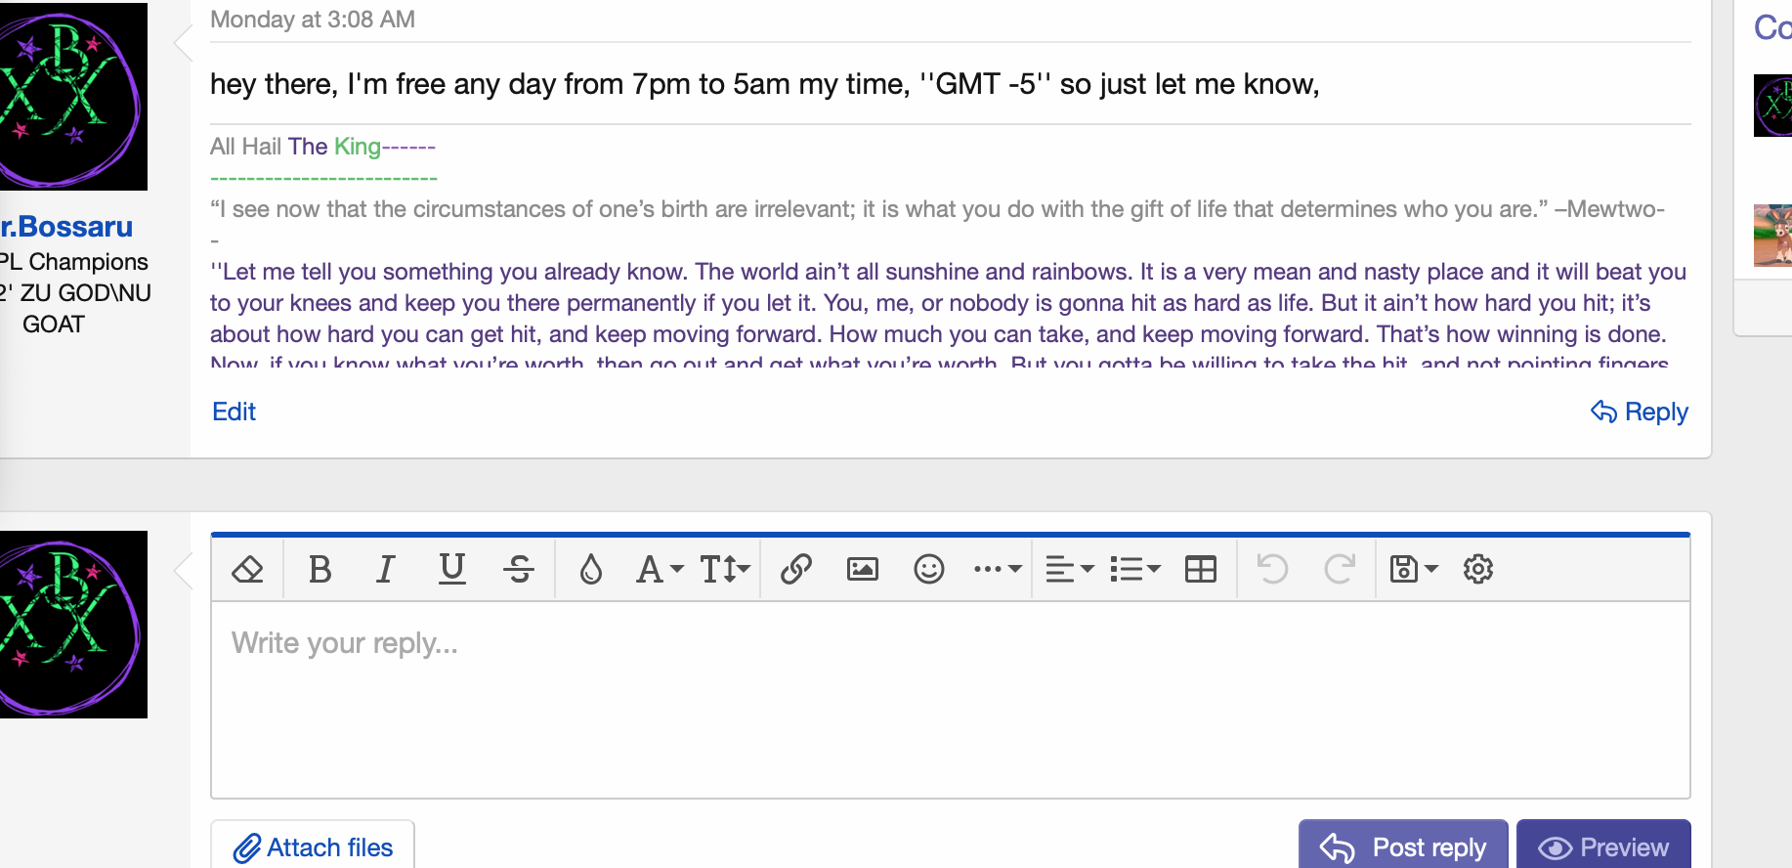Insert a table into the reply

[1200, 569]
